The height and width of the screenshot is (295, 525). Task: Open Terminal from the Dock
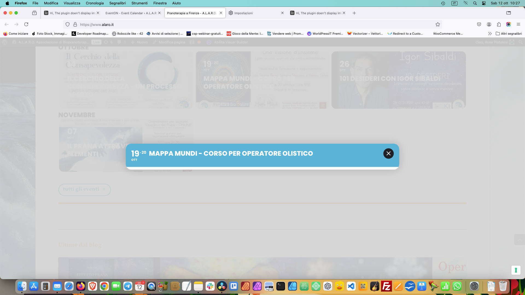[x=281, y=286]
